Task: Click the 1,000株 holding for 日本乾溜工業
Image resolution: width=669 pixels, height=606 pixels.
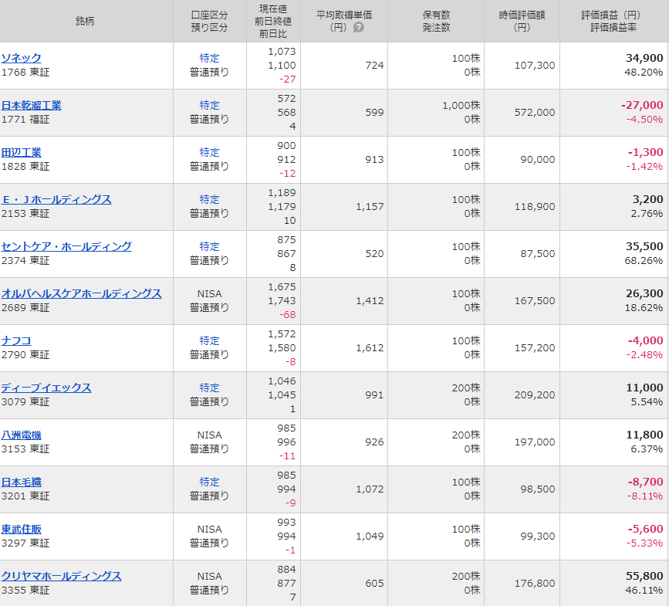Action: click(x=461, y=106)
